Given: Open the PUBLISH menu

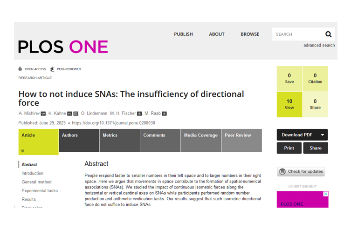Looking at the screenshot, I should [x=183, y=34].
